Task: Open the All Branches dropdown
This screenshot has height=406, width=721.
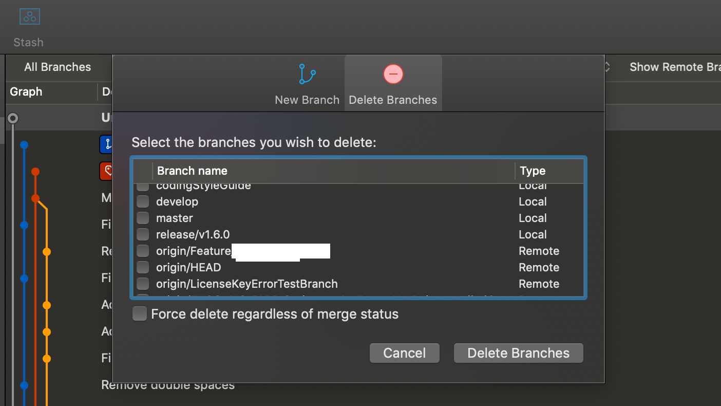Action: [x=58, y=67]
